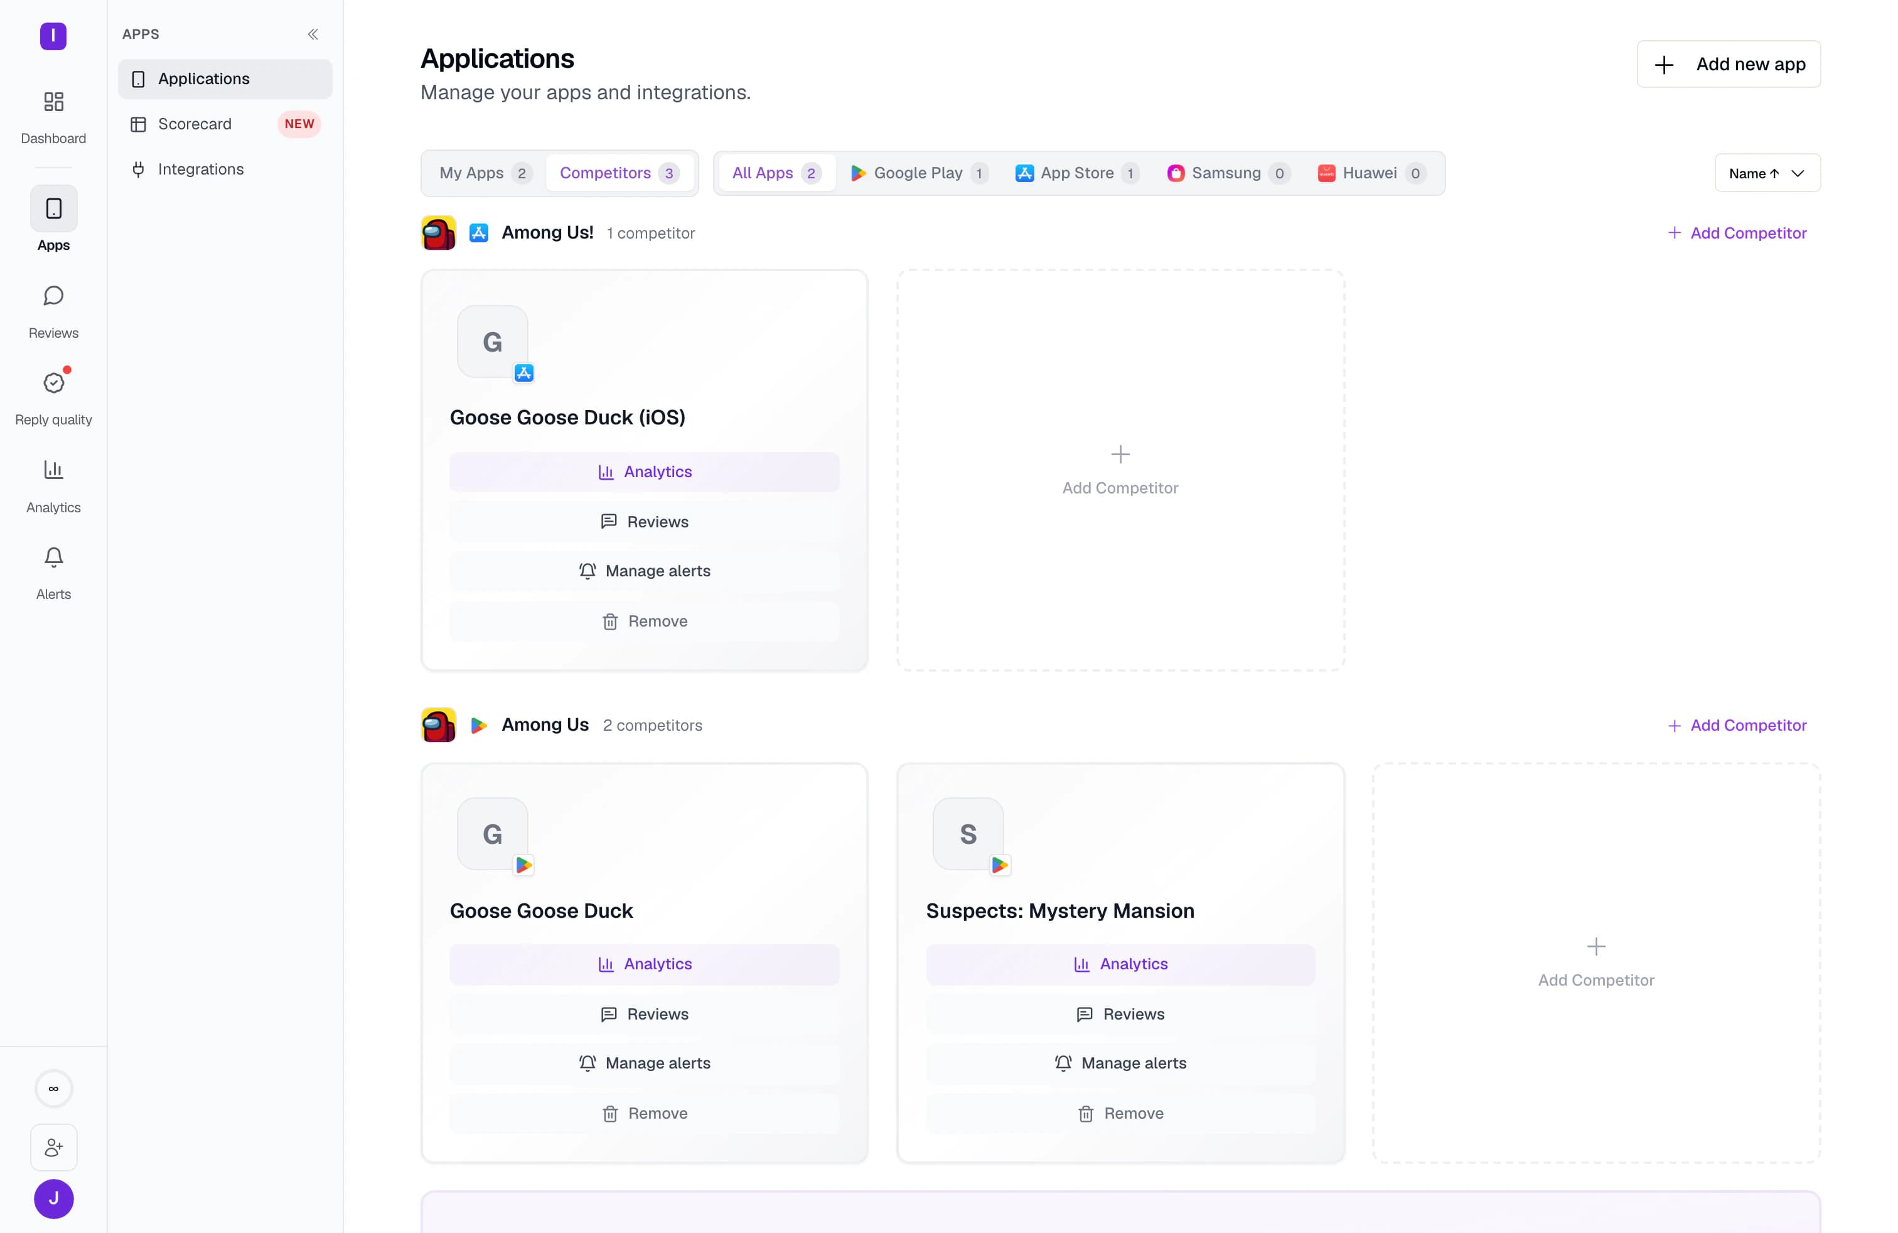Click the NEW badge next to Scorecard
The image size is (1898, 1233).
299,124
